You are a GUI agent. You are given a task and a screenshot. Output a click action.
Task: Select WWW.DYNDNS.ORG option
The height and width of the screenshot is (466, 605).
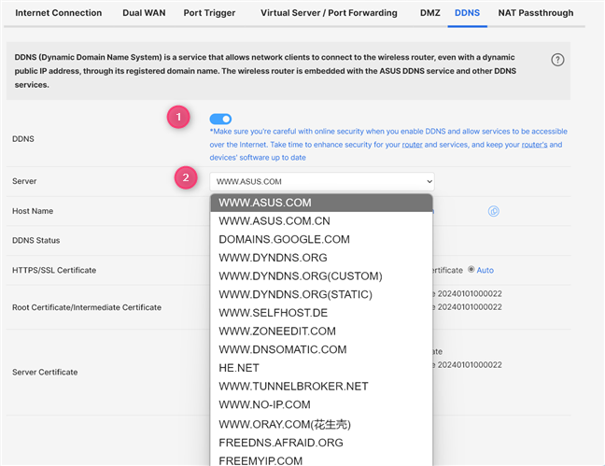321,258
